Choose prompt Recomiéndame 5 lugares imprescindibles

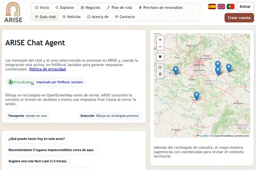pyautogui.click(x=51, y=150)
